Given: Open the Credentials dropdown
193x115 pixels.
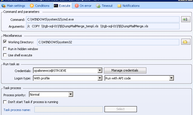Looking at the screenshot, I should (x=100, y=70).
